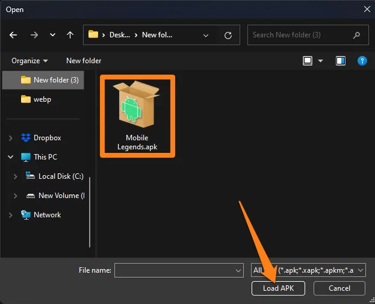The image size is (375, 304).
Task: Select the Mobile Legends.apk file
Action: (137, 116)
